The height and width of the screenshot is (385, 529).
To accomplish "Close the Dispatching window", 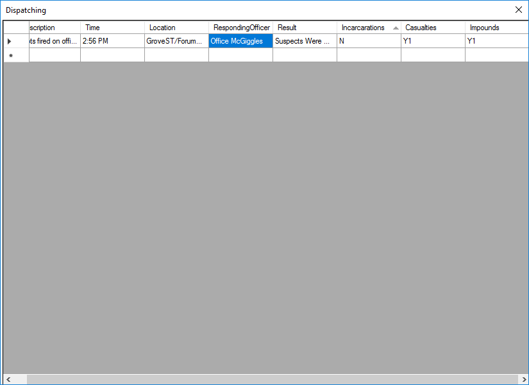I will point(519,10).
